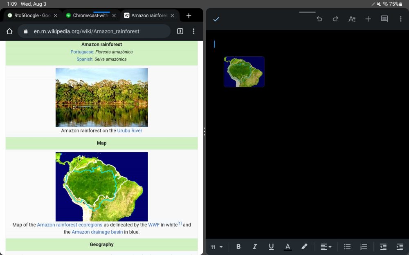Open Chrome home page
This screenshot has height=255, width=409.
click(x=9, y=31)
